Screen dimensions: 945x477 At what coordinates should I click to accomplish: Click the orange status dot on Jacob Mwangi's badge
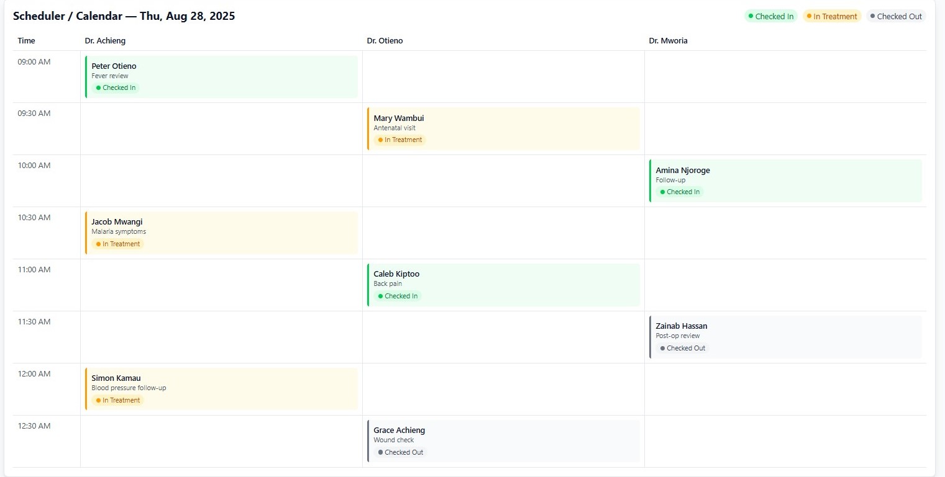click(x=99, y=244)
